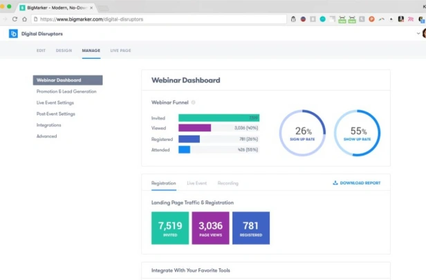Switch to the Recording tab
This screenshot has width=426, height=280.
pyautogui.click(x=228, y=183)
